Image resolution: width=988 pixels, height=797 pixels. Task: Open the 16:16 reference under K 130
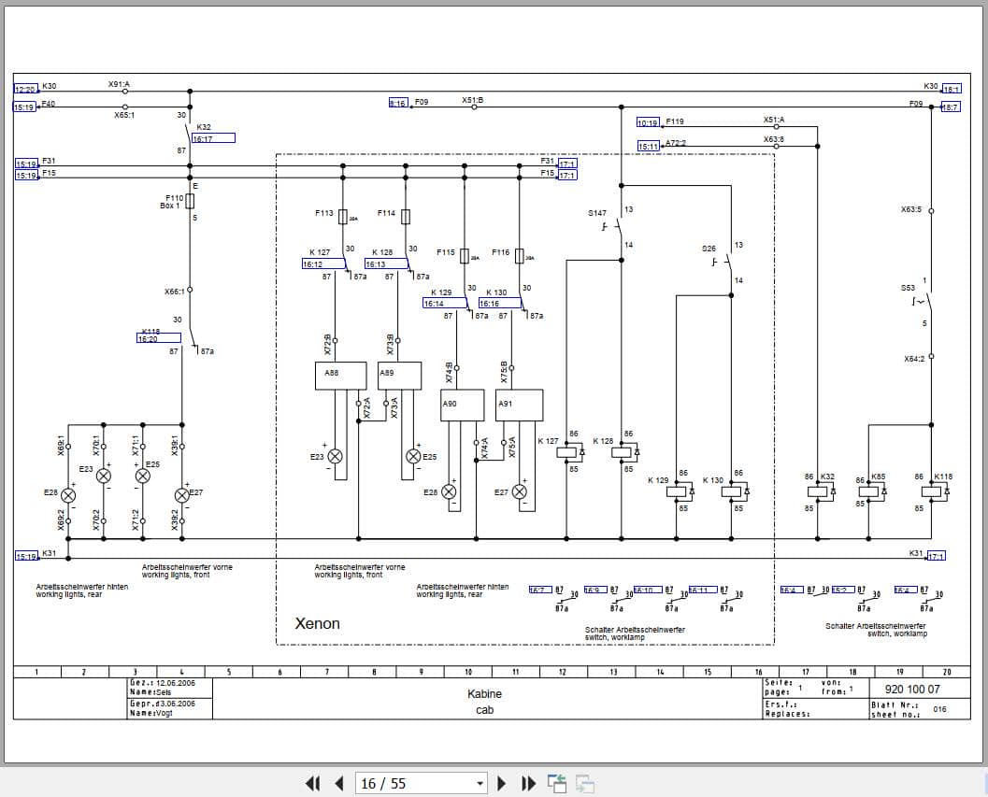click(500, 303)
